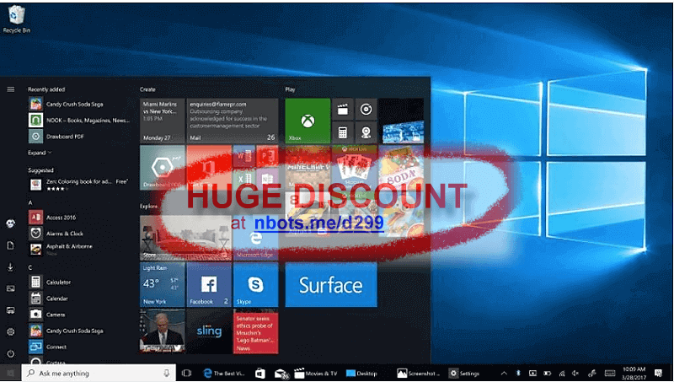The image size is (674, 382).
Task: Launch Candy Crush Soda Saga under letter C
Action: tap(79, 331)
